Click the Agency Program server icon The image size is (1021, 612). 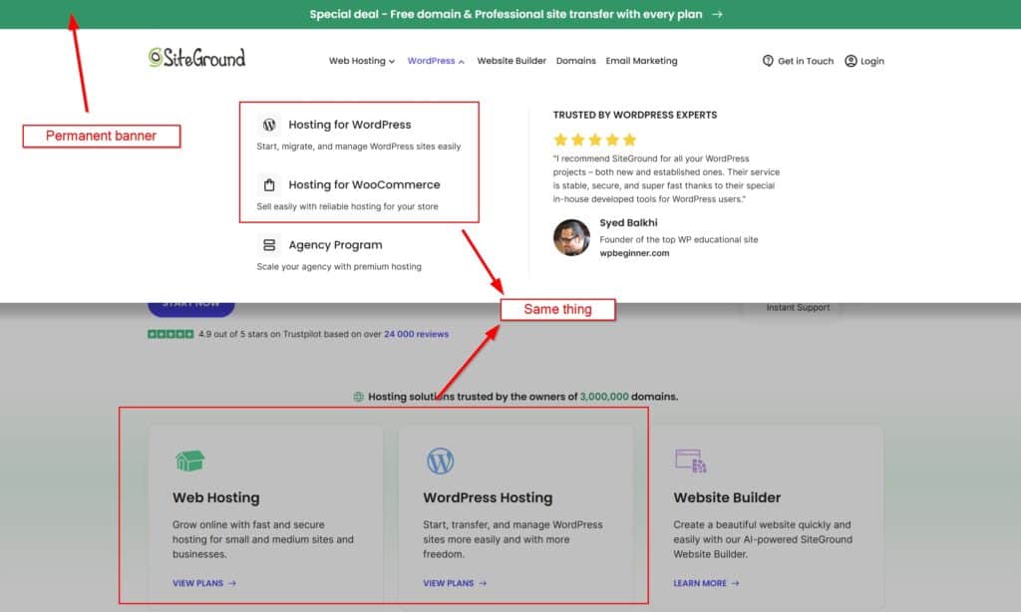(x=268, y=244)
